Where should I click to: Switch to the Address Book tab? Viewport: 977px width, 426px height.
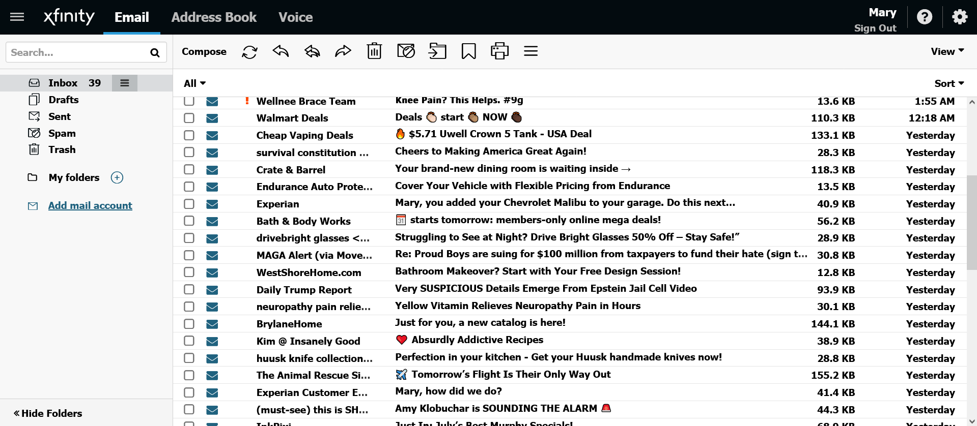[x=214, y=17]
